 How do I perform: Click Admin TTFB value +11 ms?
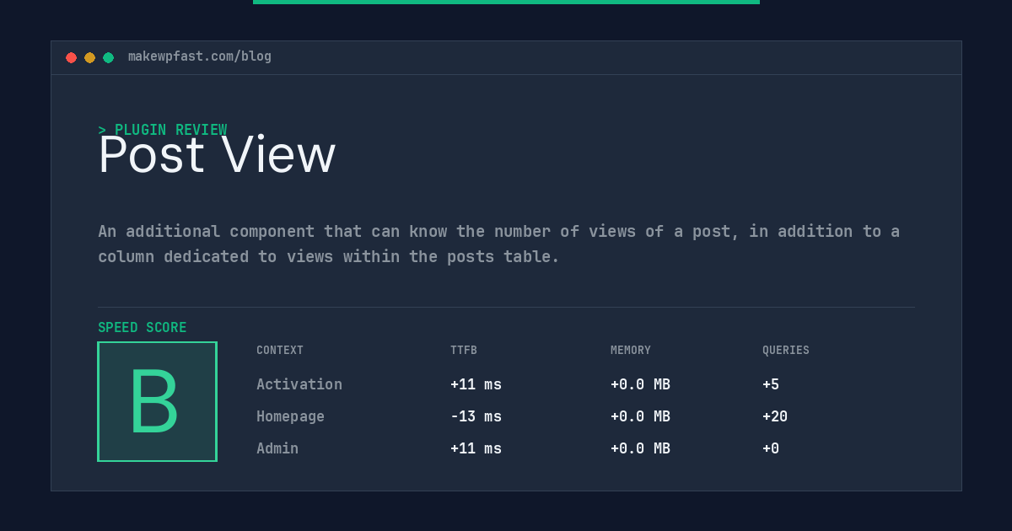pos(476,448)
